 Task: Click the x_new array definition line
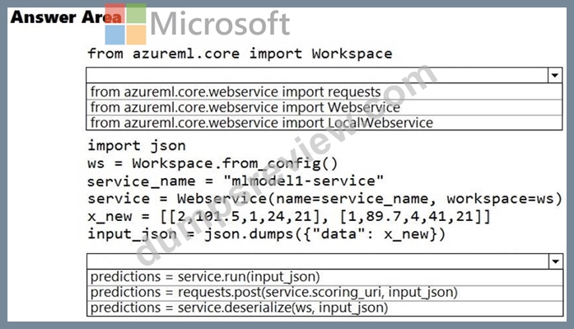[x=289, y=216]
